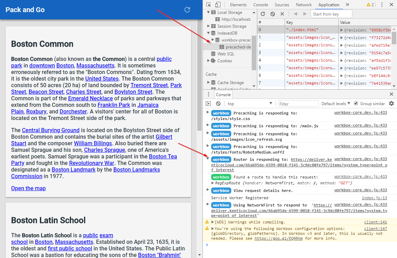Click the console Filter input field

(298, 104)
